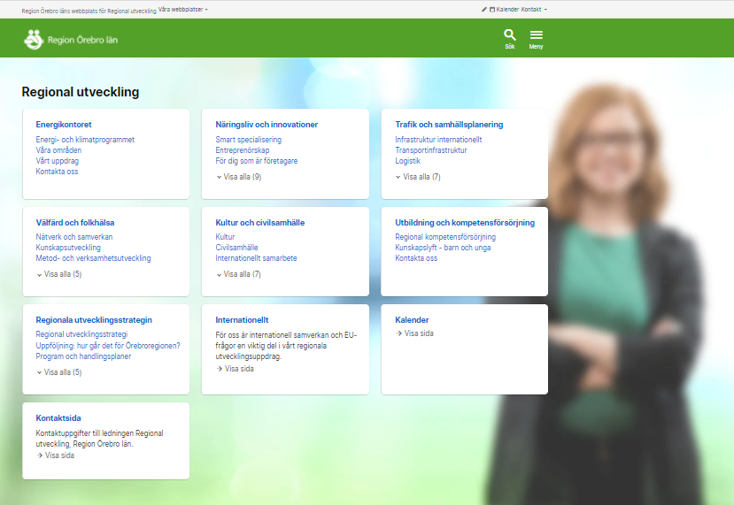Open Näringsliv och innovationer heading
Viewport: 734px width, 505px height.
click(x=267, y=125)
